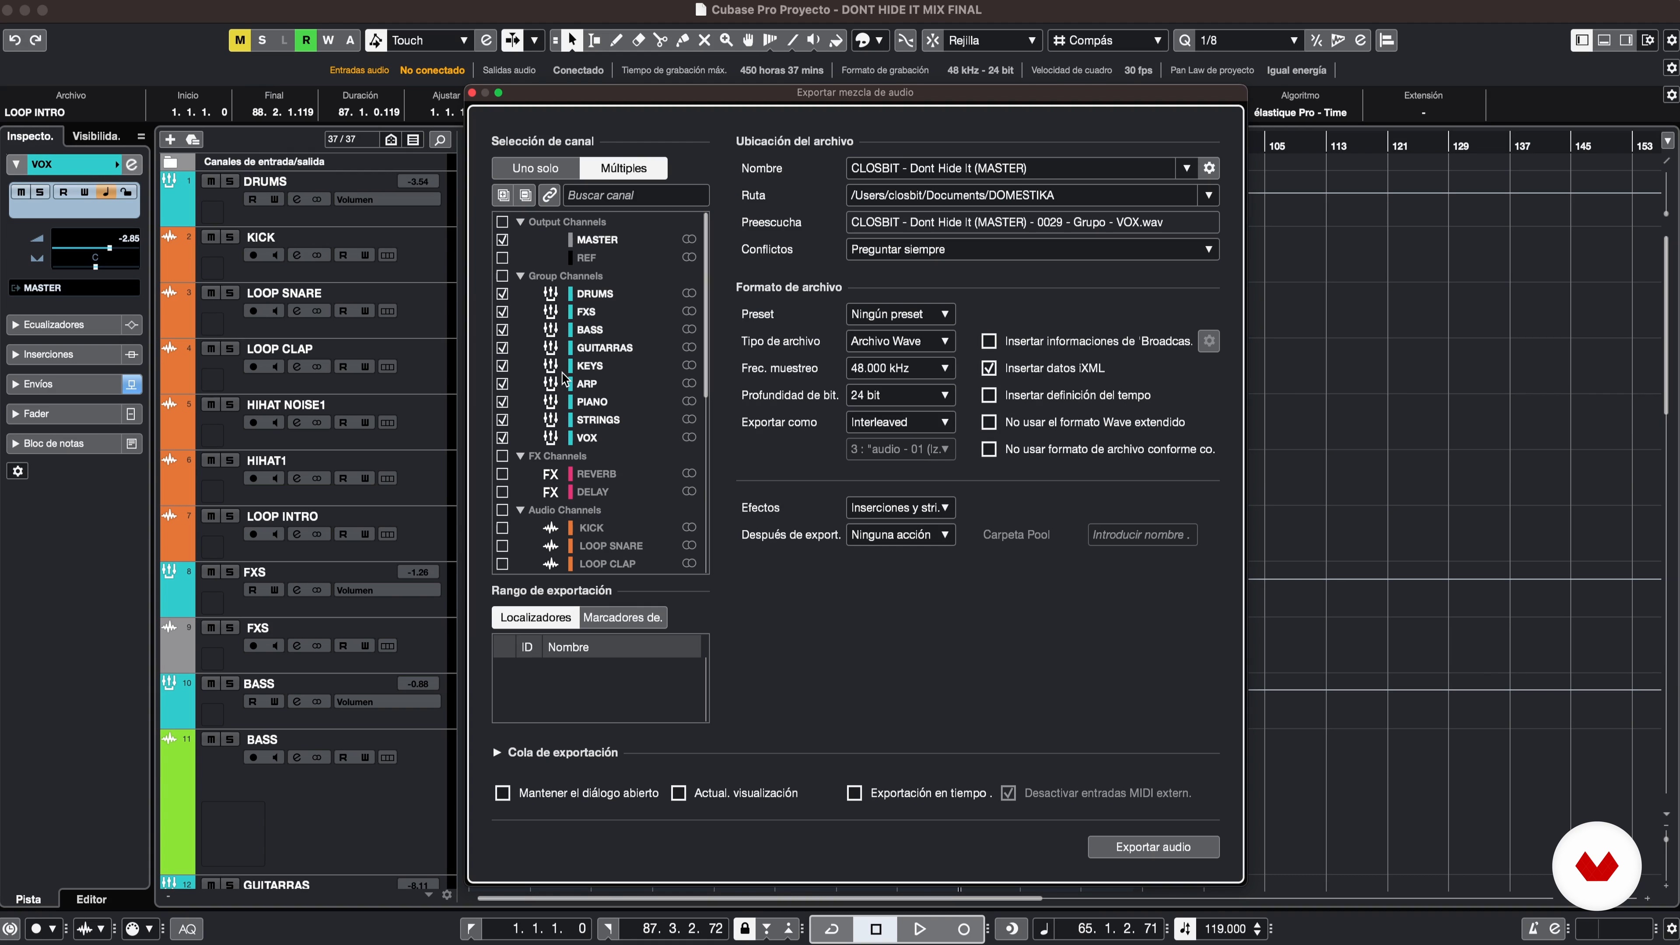The width and height of the screenshot is (1680, 945).
Task: Open the Efectos dropdown
Action: coord(900,507)
